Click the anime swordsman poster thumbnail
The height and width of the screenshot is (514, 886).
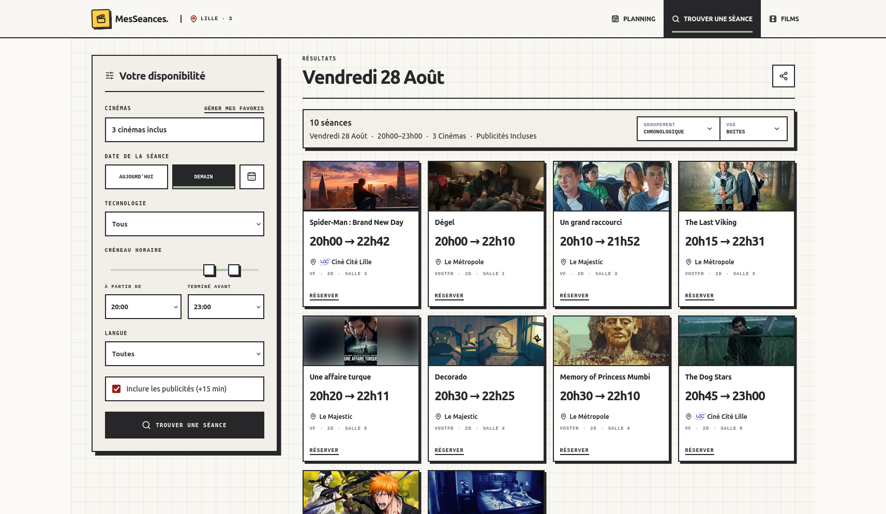coord(361,492)
